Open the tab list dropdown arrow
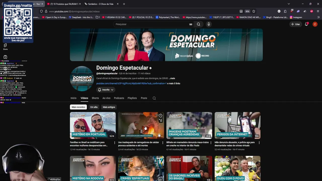This screenshot has height=181, width=322. tap(289, 4)
